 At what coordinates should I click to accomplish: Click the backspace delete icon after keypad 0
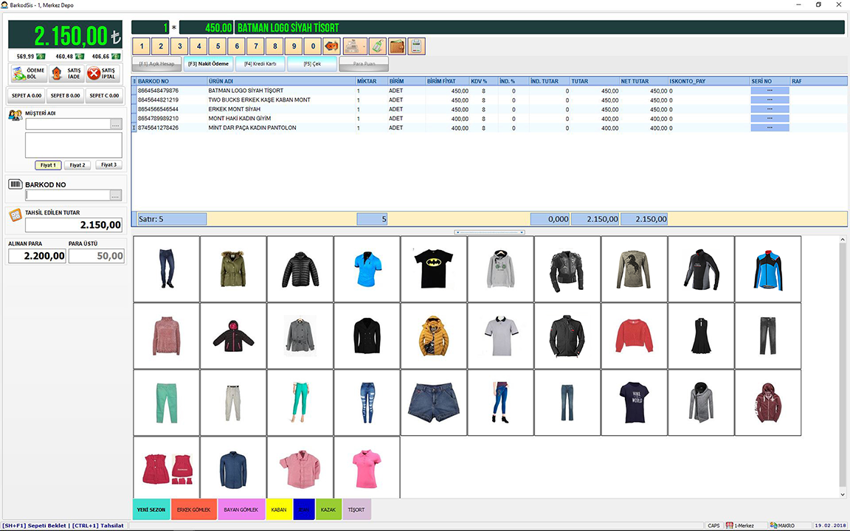click(x=331, y=46)
